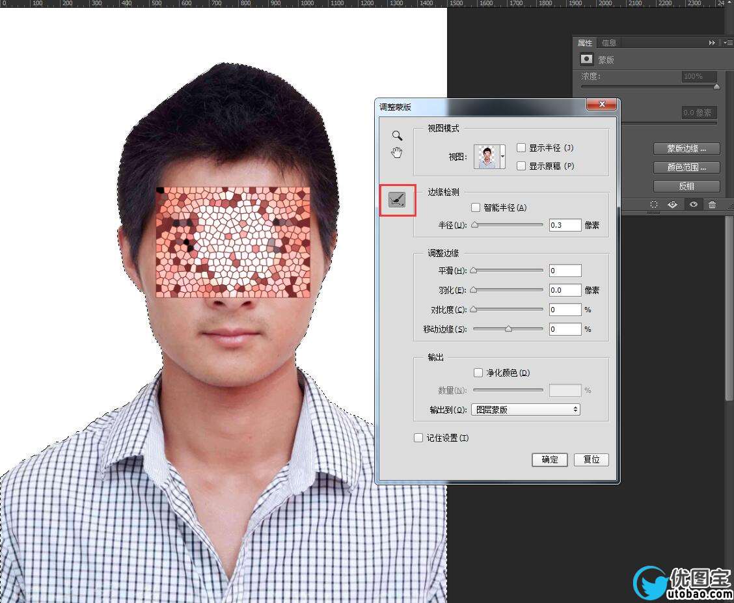This screenshot has width=734, height=603.
Task: Select the Hand tool in Refine Mask dialog
Action: pyautogui.click(x=397, y=152)
